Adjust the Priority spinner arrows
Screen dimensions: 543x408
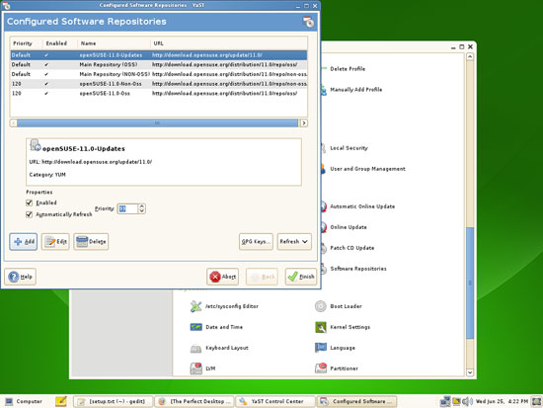coord(141,208)
